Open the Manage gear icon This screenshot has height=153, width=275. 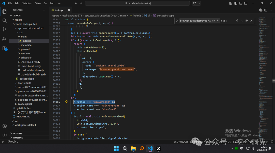pos(5,135)
